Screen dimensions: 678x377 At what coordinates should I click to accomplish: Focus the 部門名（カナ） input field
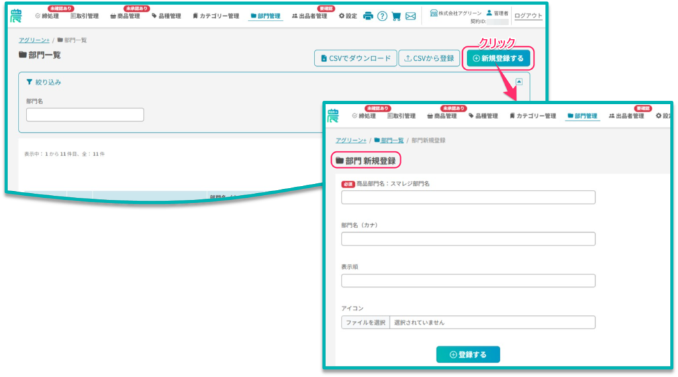pyautogui.click(x=467, y=239)
